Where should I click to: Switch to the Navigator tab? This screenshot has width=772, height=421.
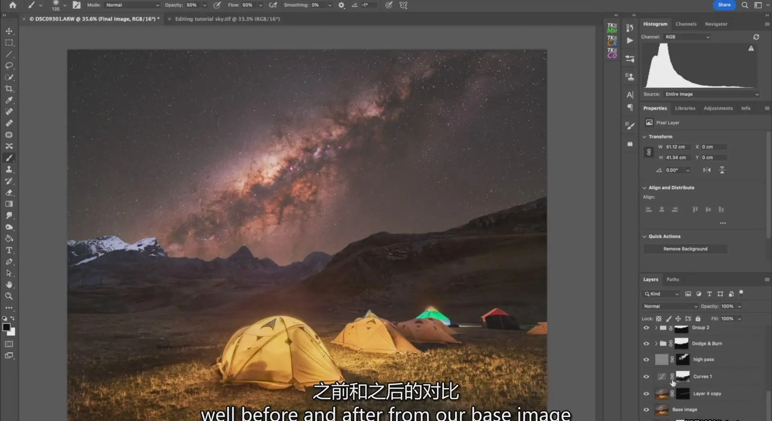point(716,24)
